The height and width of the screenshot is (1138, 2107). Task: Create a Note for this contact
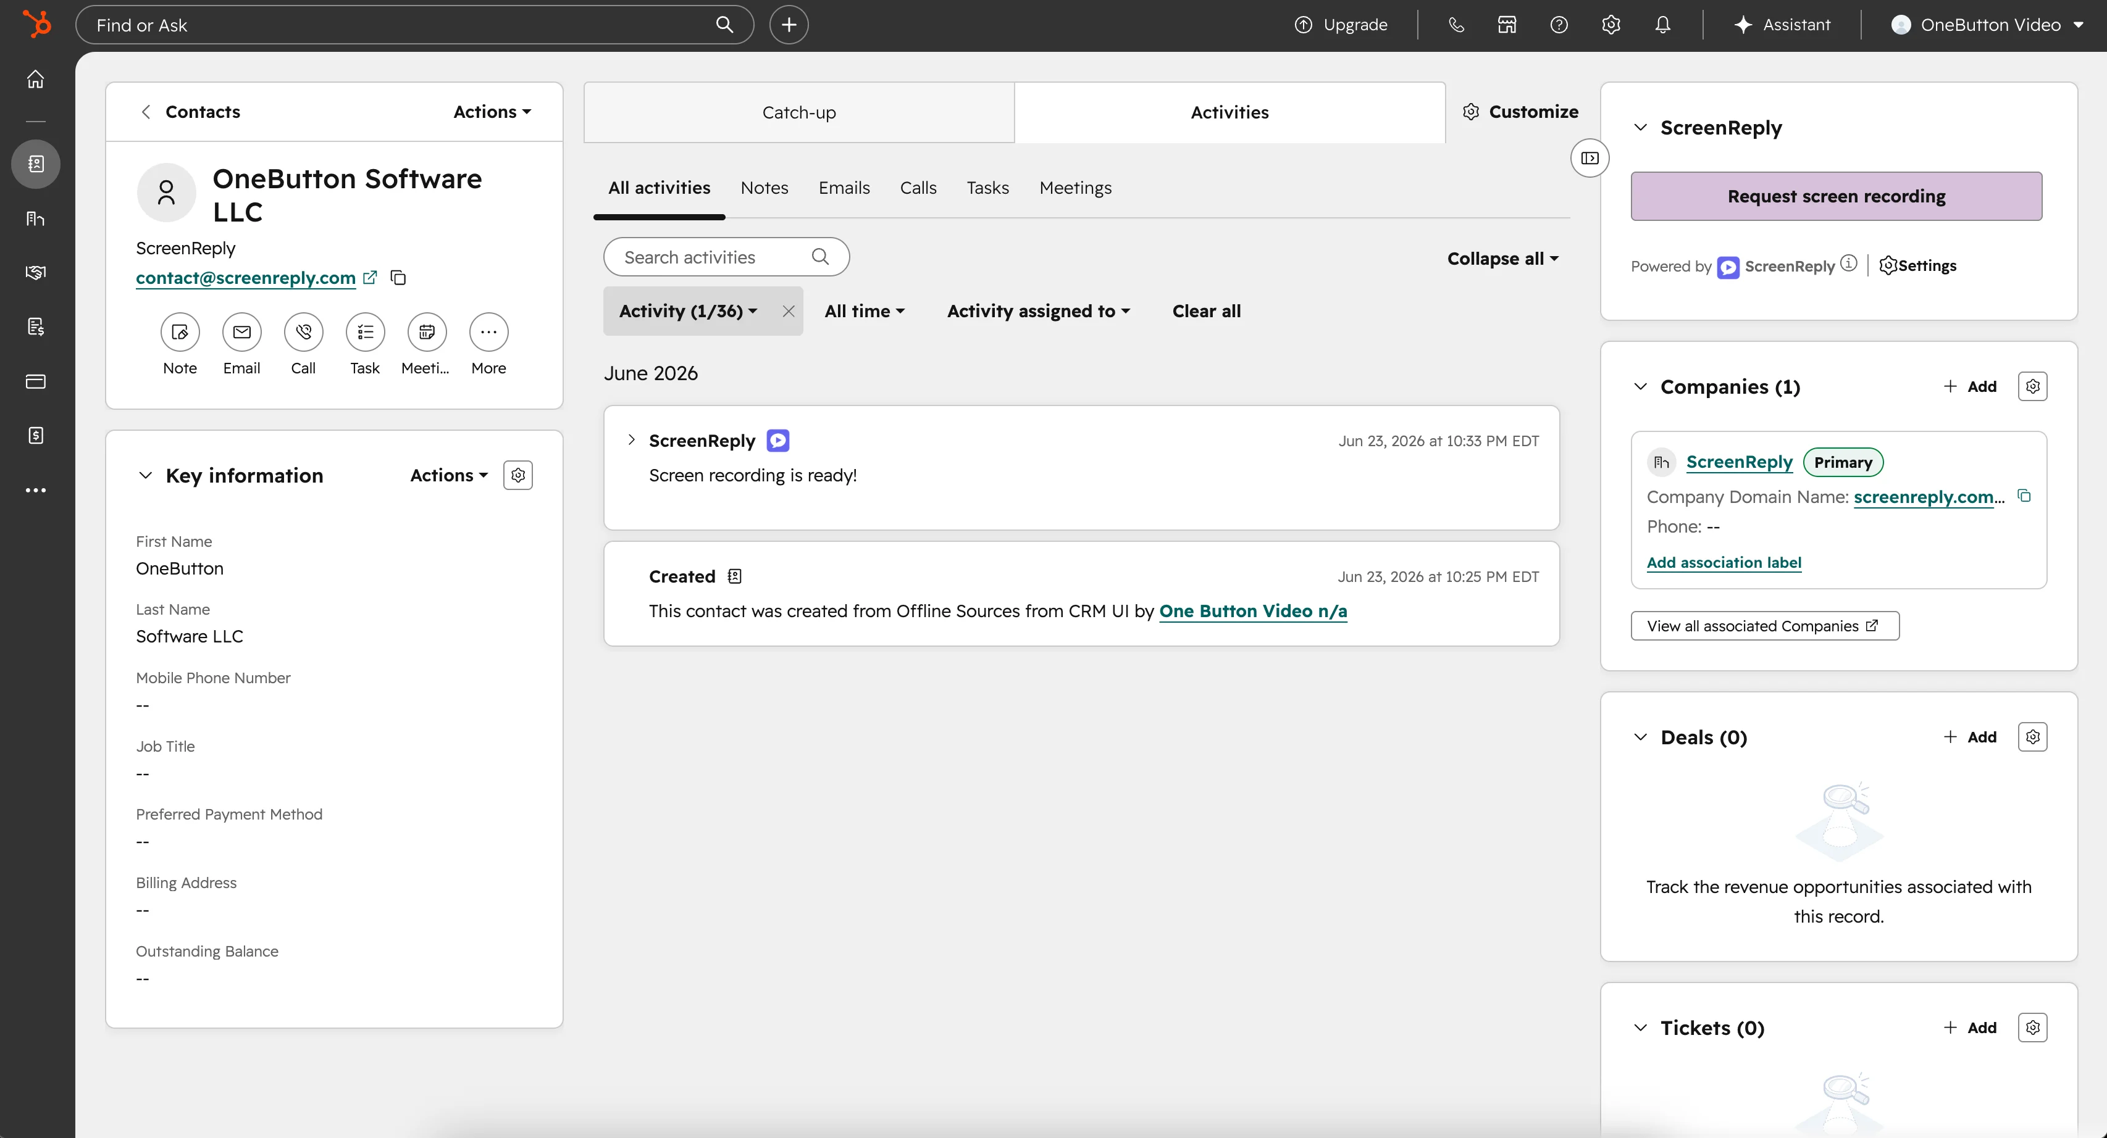[180, 332]
